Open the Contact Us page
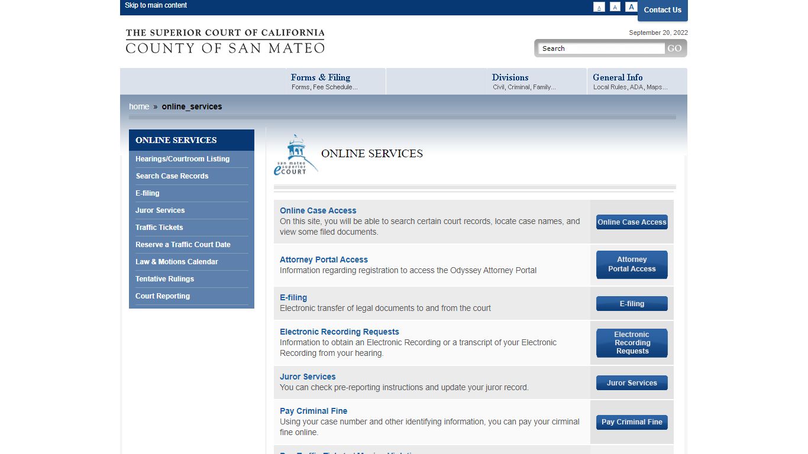The width and height of the screenshot is (808, 454). [x=662, y=10]
